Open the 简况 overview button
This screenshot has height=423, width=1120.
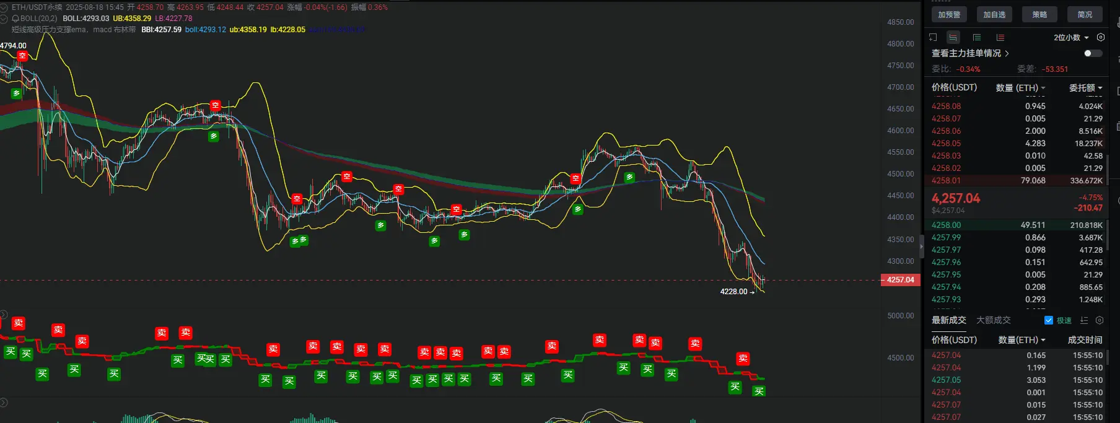pyautogui.click(x=1085, y=15)
